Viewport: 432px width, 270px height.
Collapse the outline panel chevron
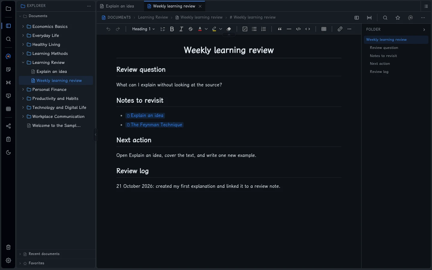[424, 30]
